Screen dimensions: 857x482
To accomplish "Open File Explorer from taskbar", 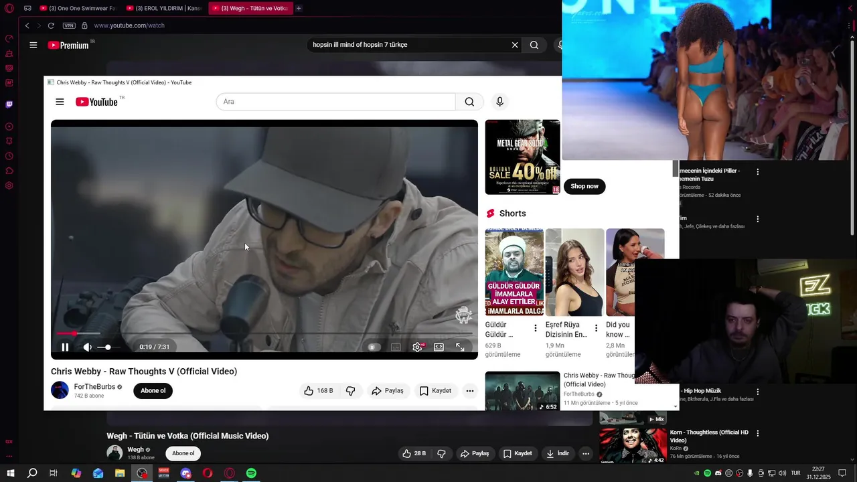I will point(120,473).
